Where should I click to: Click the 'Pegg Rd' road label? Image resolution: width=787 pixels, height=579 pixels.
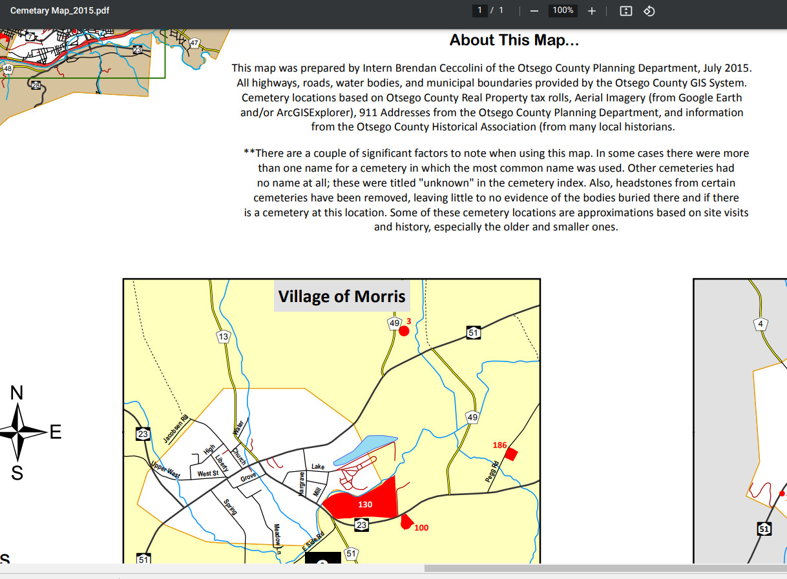point(492,471)
